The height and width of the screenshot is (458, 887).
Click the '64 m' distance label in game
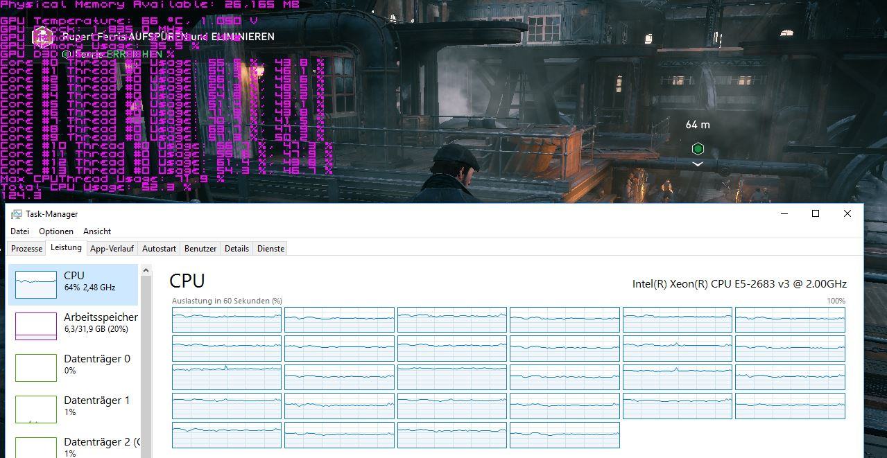(x=698, y=125)
